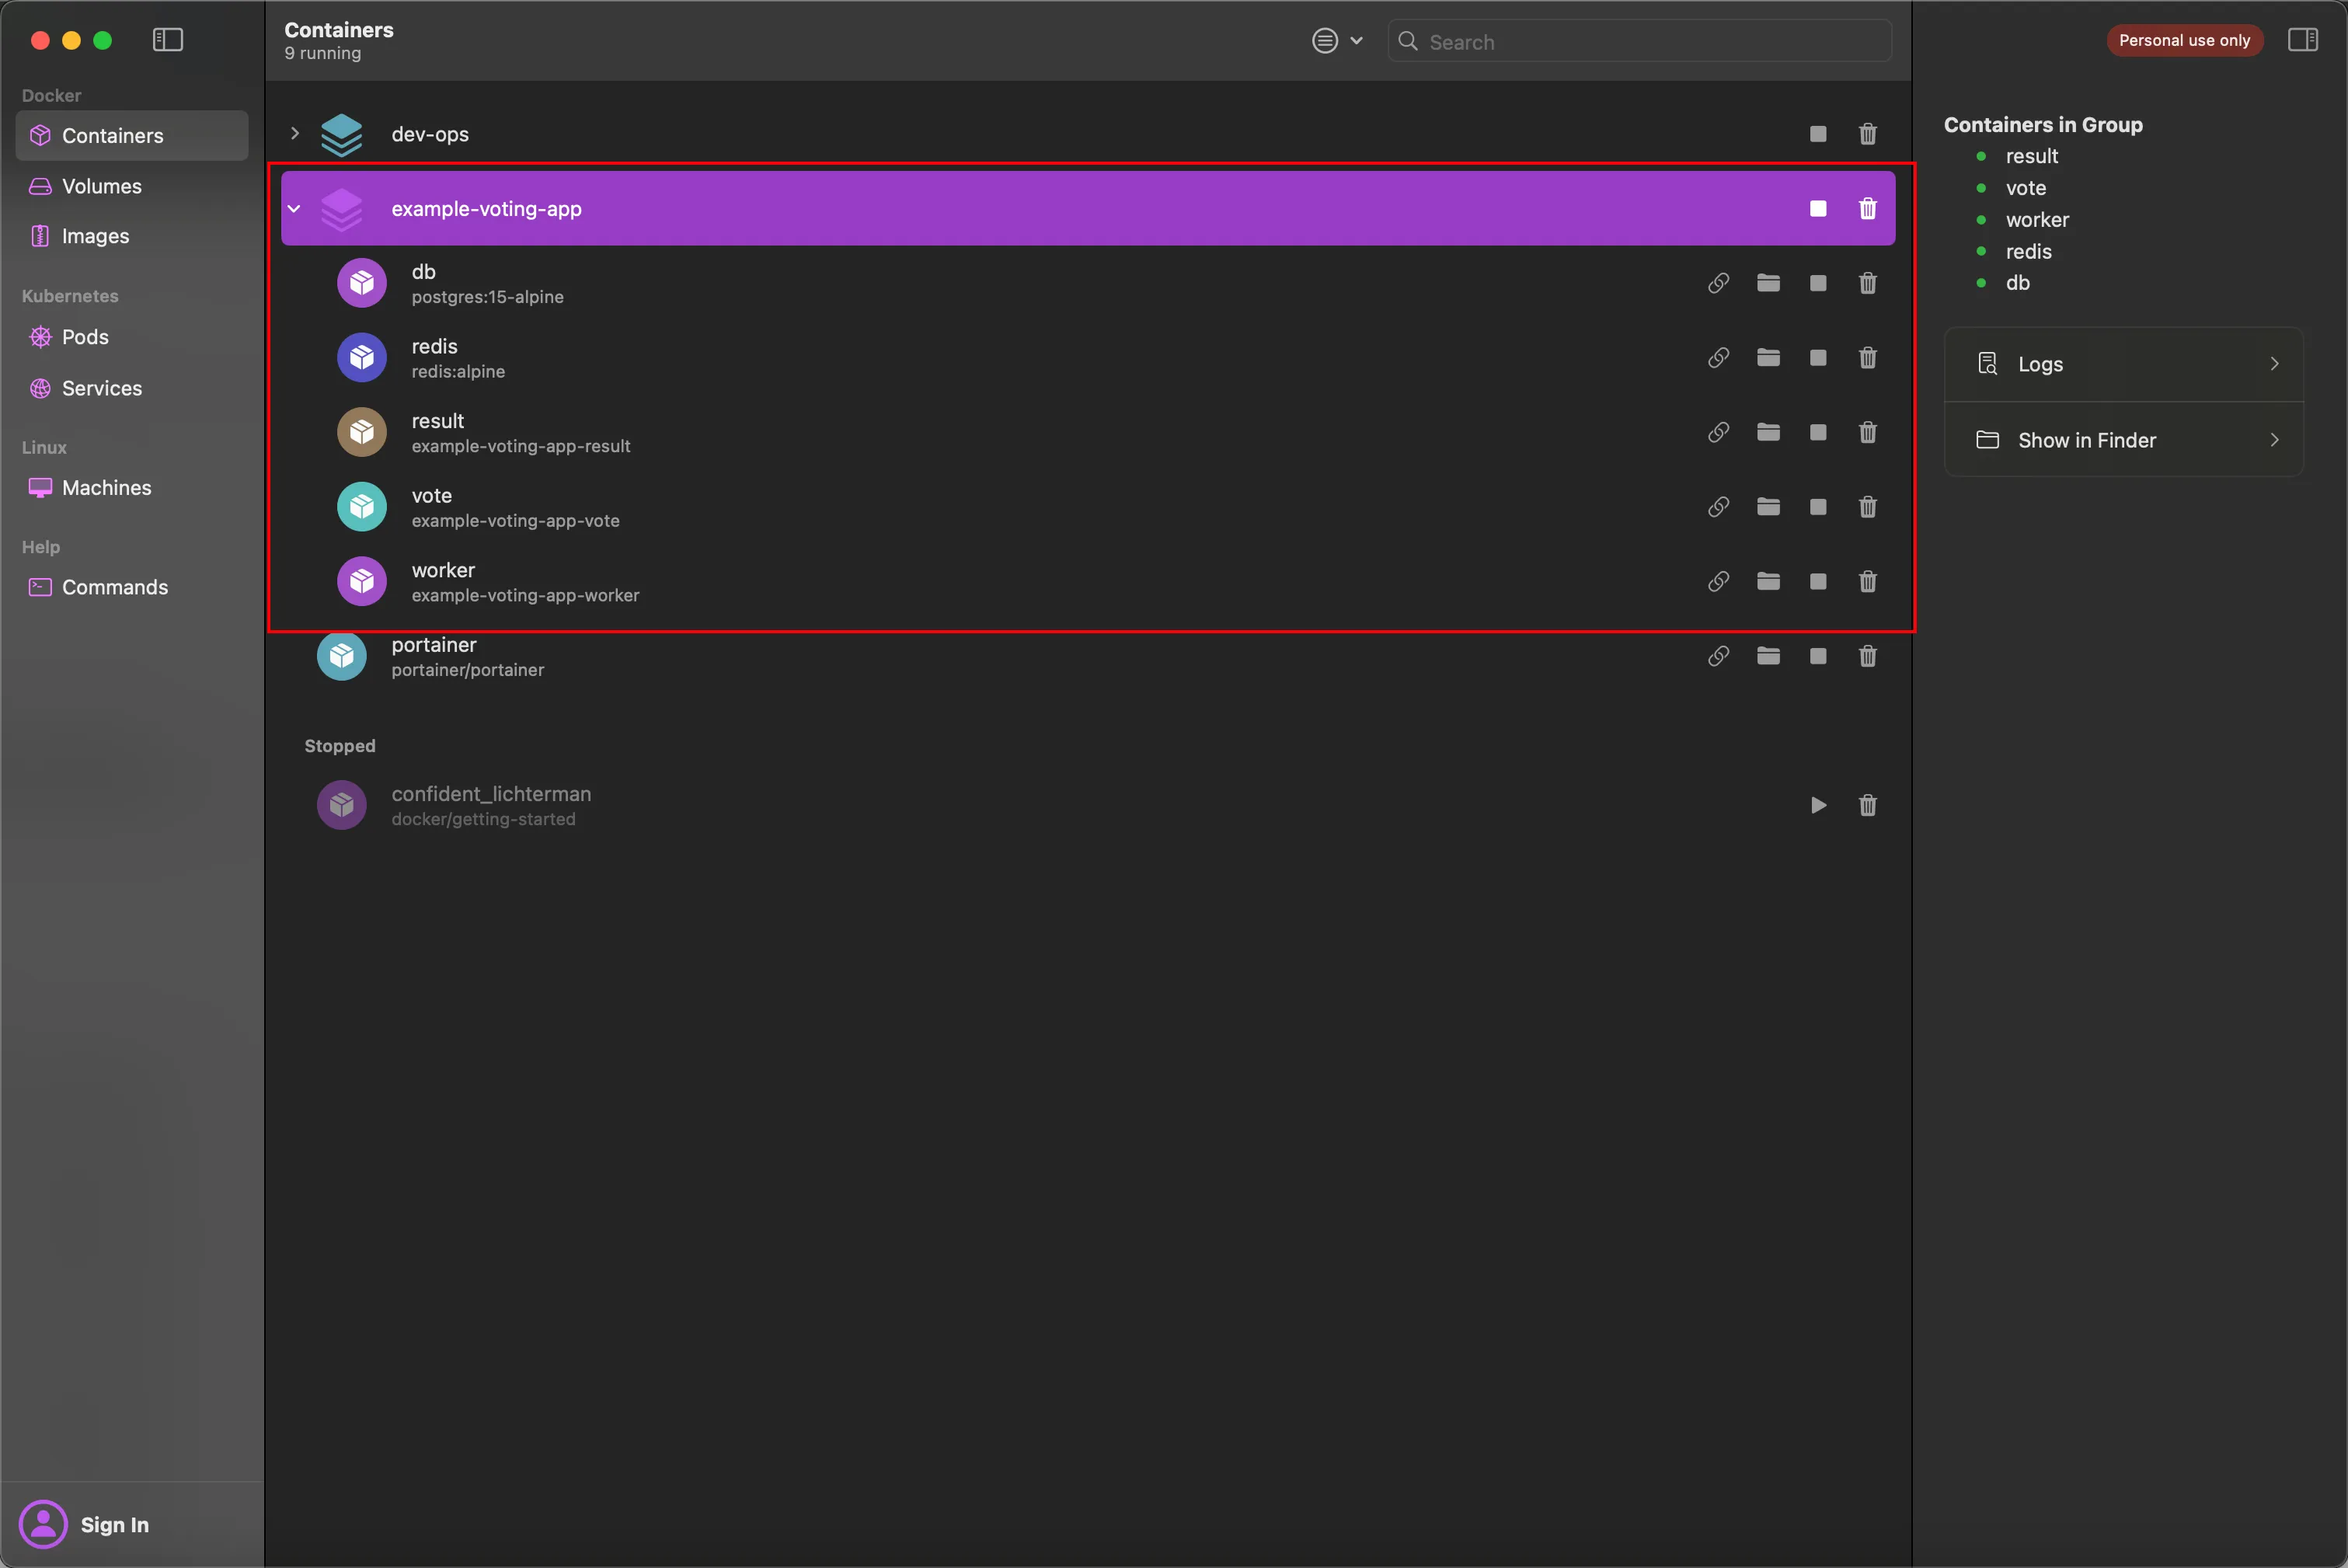Open link for the worker container

coord(1718,581)
